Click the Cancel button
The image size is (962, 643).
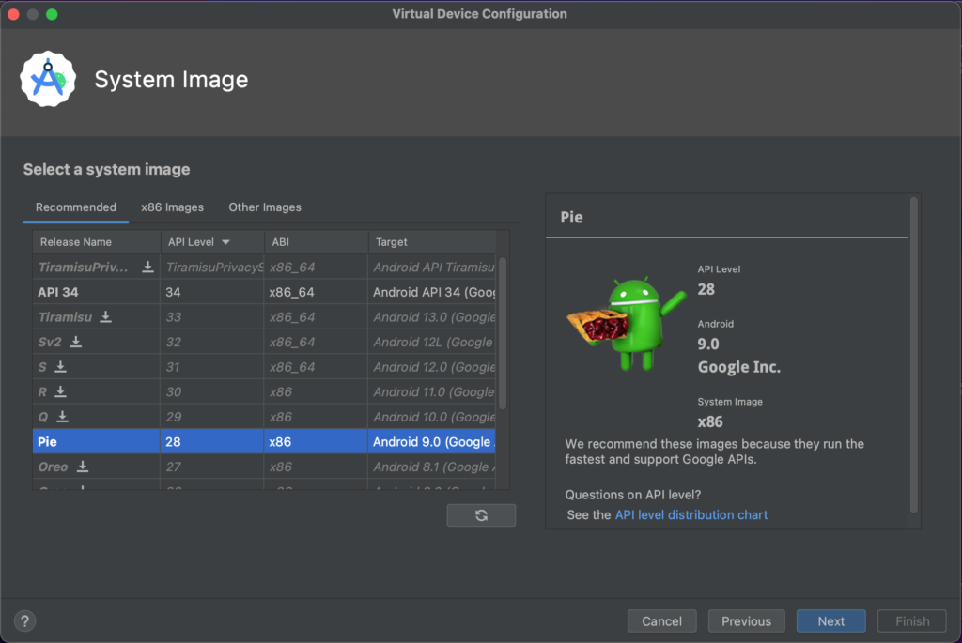(x=661, y=620)
